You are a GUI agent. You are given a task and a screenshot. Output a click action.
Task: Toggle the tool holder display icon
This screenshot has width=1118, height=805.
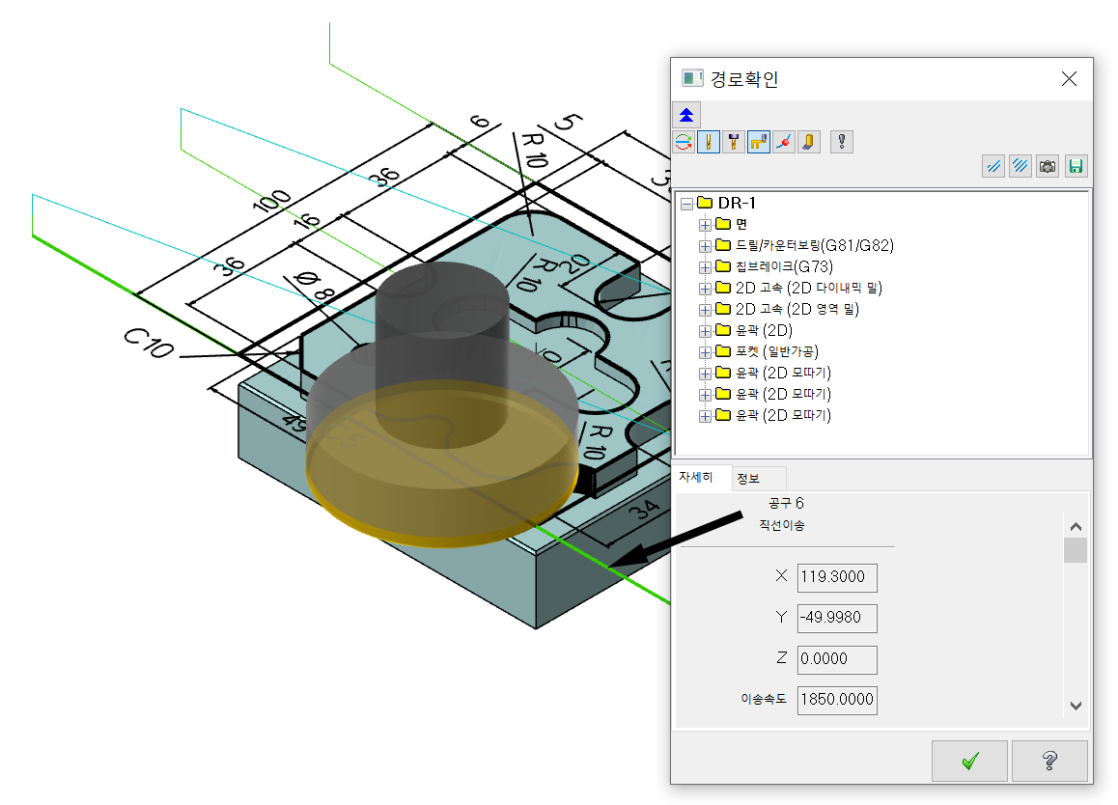tap(733, 142)
